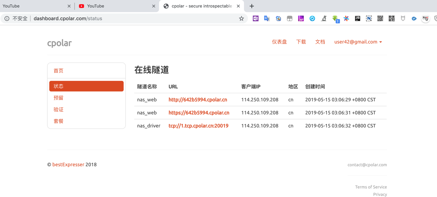
Task: Close the second YouTube tab with red icon
Action: click(154, 6)
